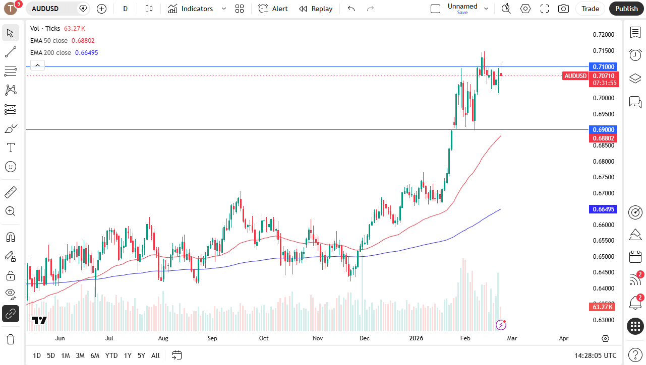The height and width of the screenshot is (365, 646).
Task: Activate the magnet snap mode
Action: pyautogui.click(x=10, y=237)
